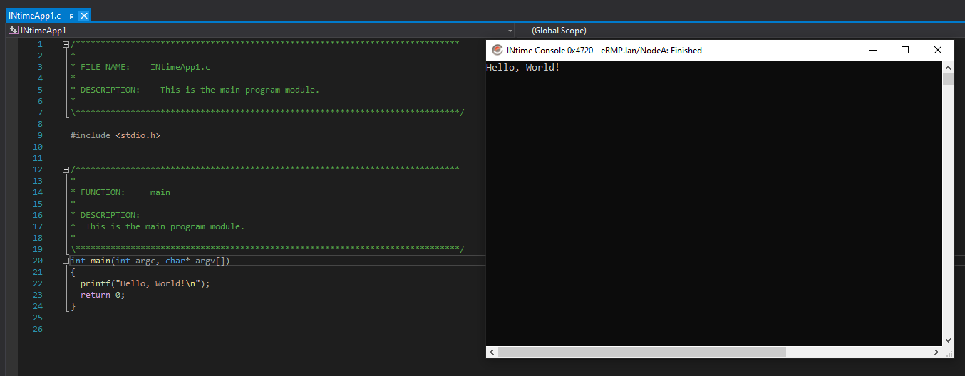Click the return 0; statement

[103, 295]
